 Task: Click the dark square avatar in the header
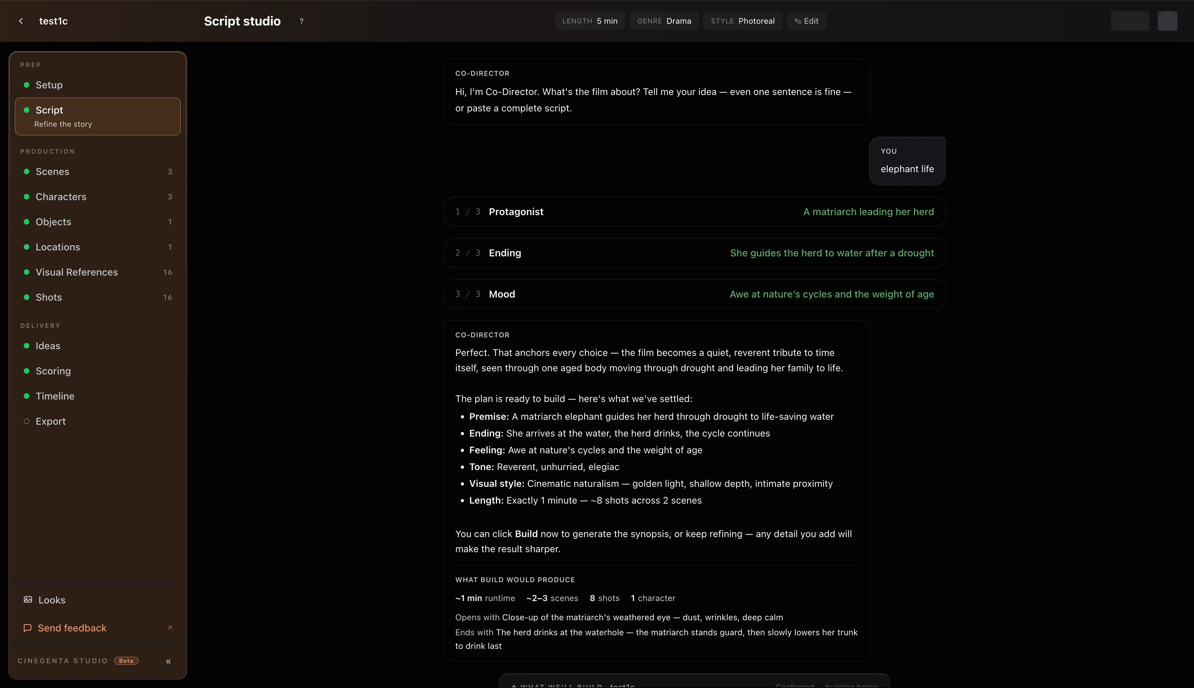pyautogui.click(x=1167, y=21)
